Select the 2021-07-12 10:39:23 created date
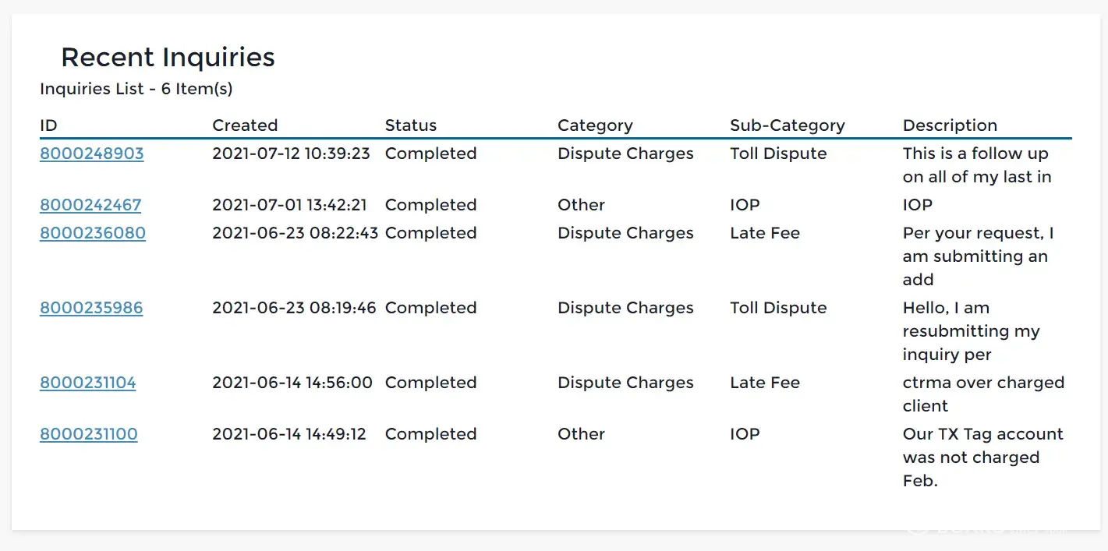The height and width of the screenshot is (551, 1108). point(291,154)
